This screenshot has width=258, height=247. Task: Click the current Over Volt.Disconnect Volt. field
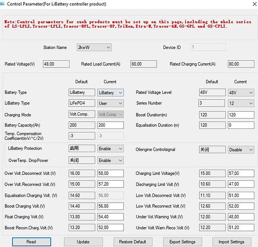(x=111, y=173)
